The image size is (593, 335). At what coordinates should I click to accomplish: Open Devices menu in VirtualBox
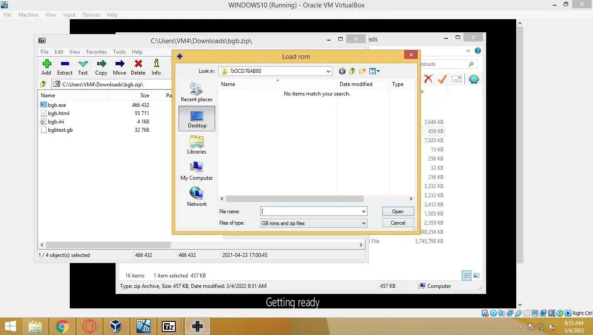coord(91,14)
